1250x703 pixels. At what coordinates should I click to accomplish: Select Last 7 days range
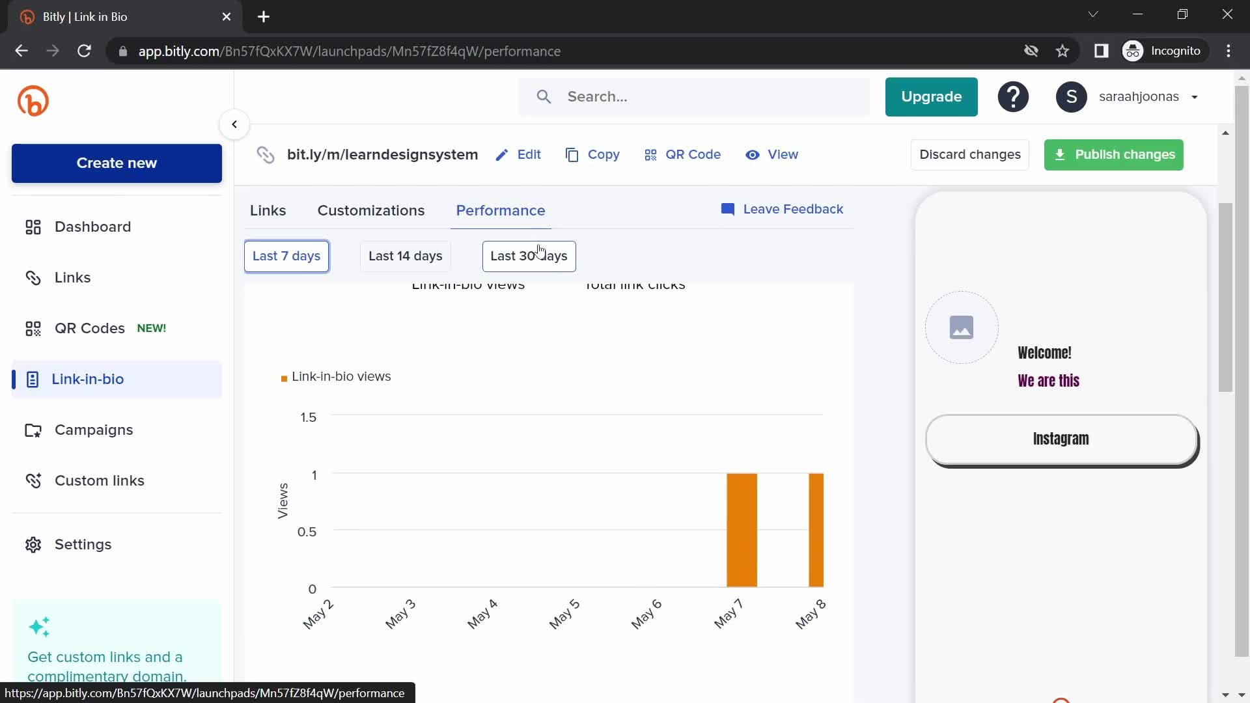tap(286, 256)
